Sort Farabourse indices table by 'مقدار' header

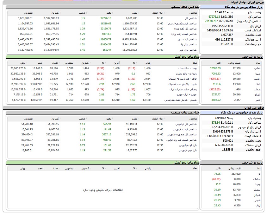(x=134, y=119)
